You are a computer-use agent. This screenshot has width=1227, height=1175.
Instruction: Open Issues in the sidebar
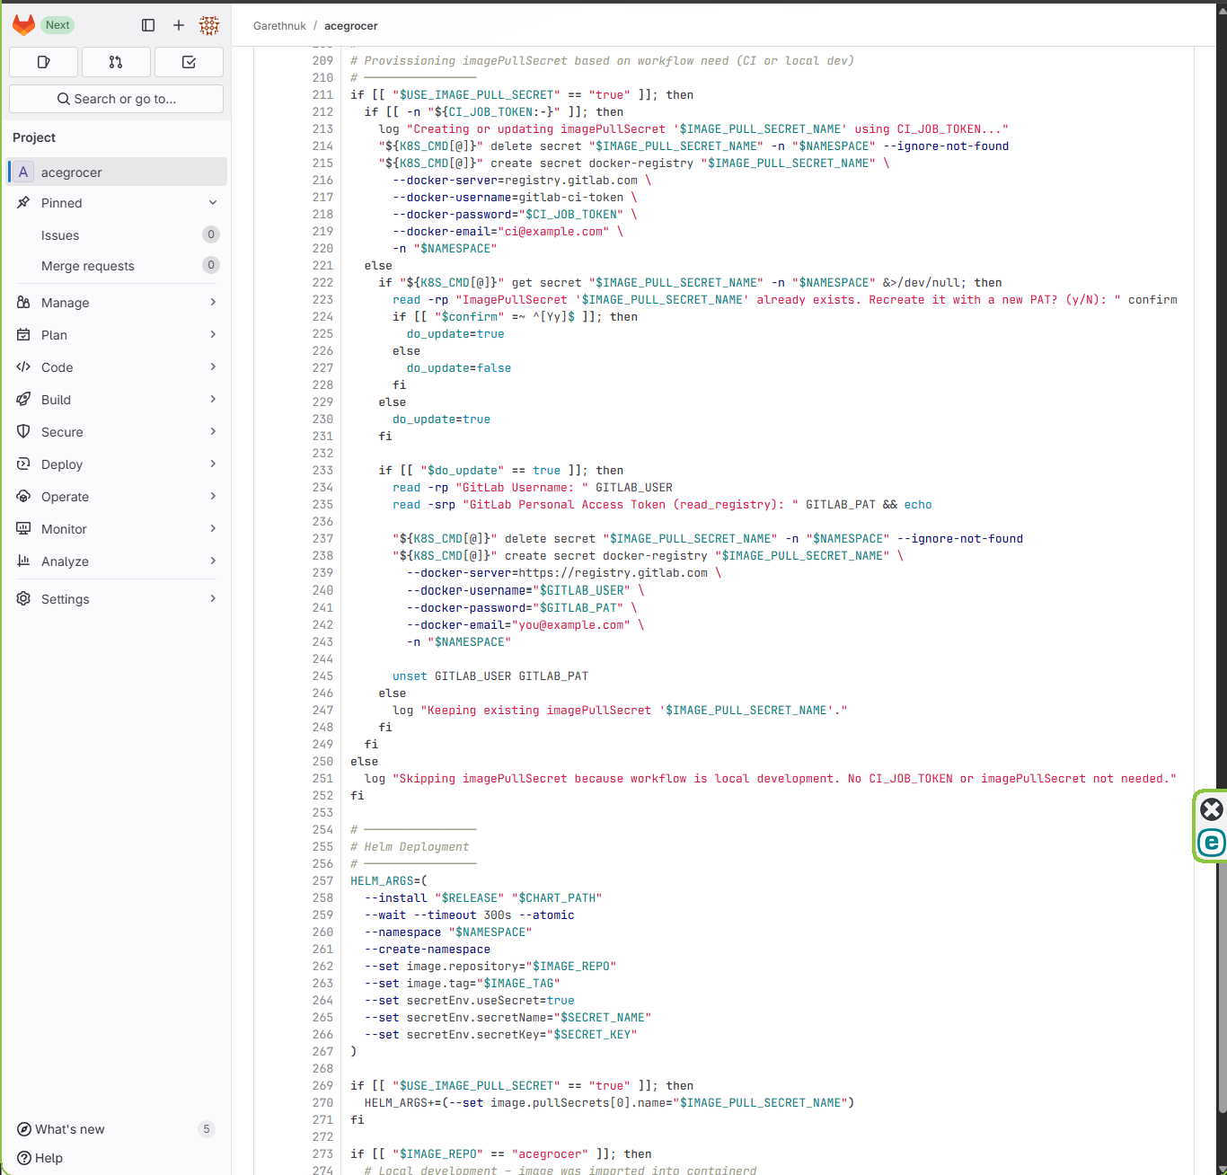[60, 235]
